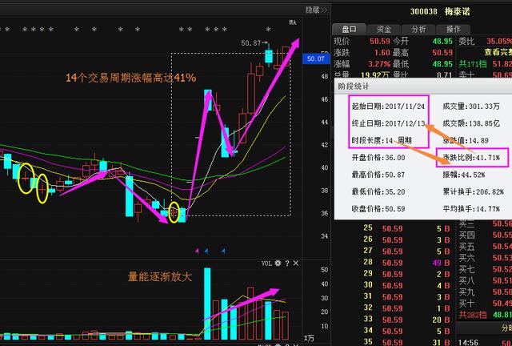This screenshot has width=512, height=346.
Task: Click the 收盘价格:50.59 entry
Action: 378,209
